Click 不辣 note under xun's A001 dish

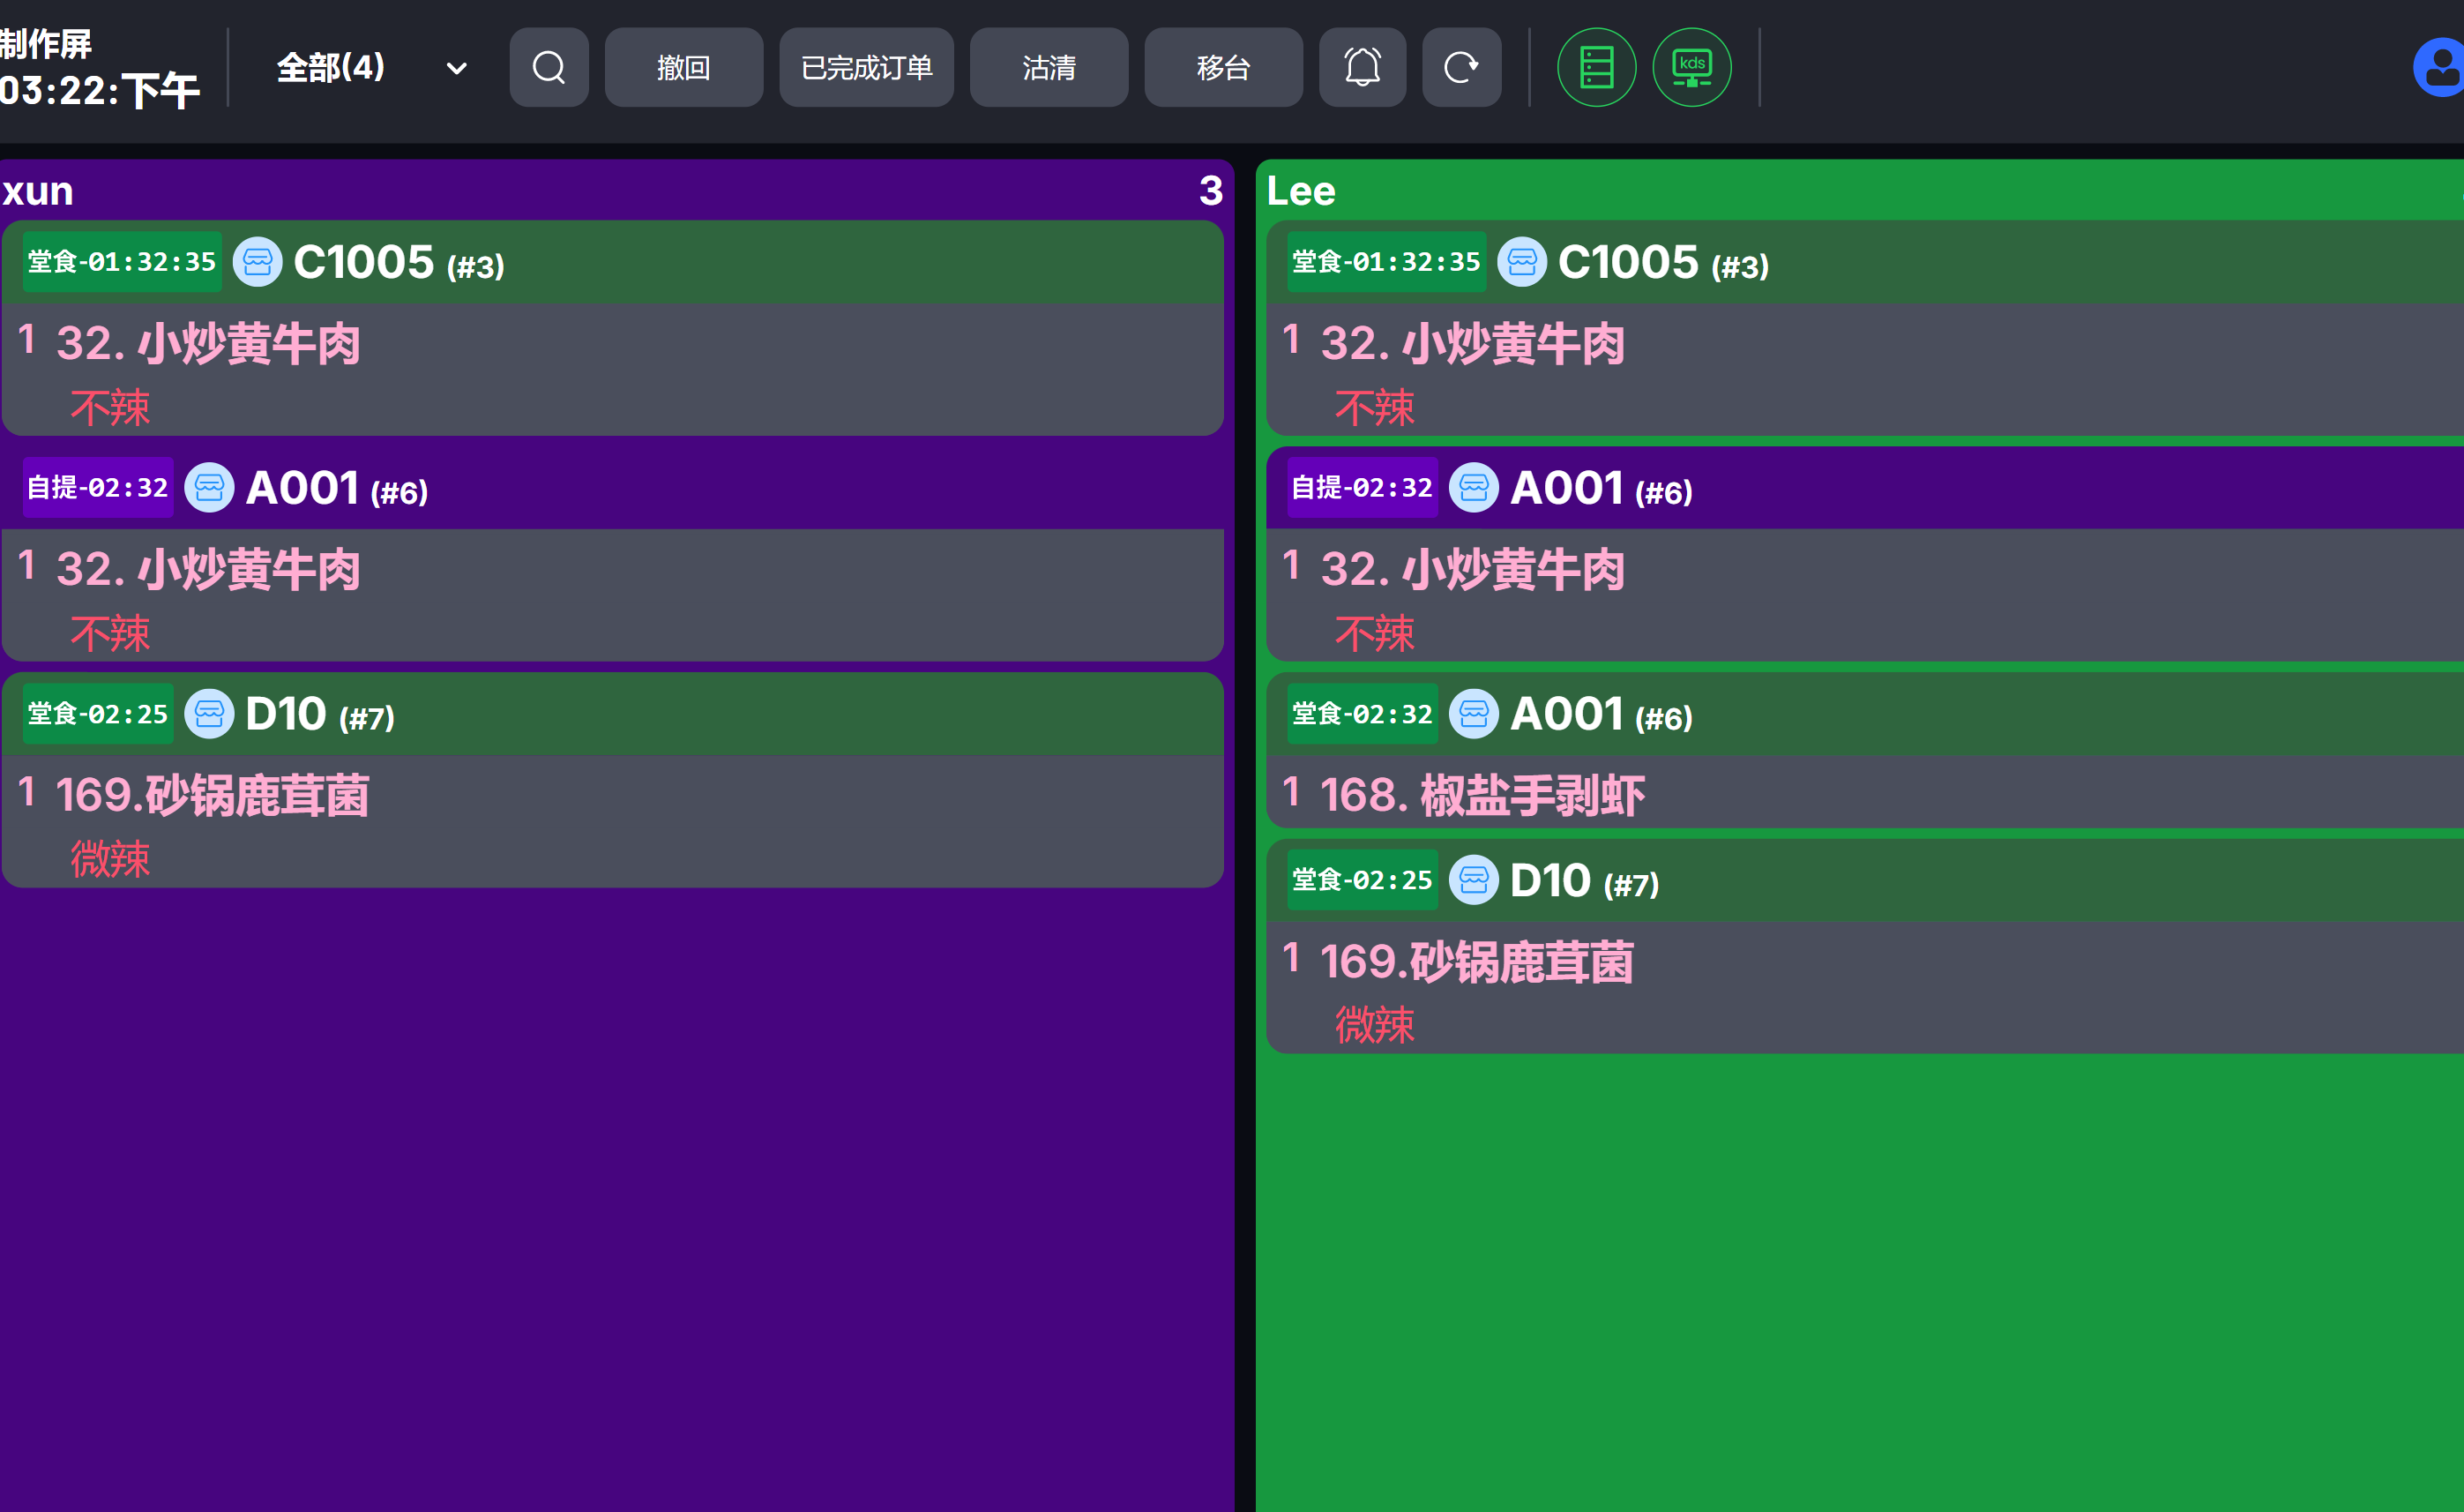pyautogui.click(x=110, y=634)
